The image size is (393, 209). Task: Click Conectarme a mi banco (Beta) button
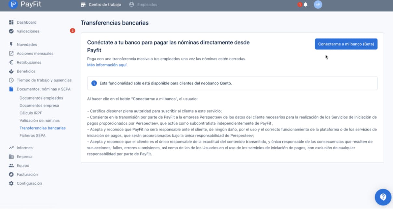[x=346, y=44]
